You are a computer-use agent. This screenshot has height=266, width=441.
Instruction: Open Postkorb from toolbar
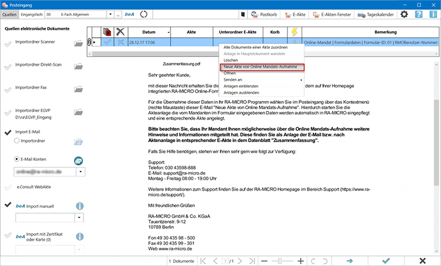tap(264, 14)
